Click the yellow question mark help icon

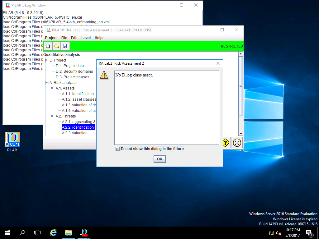[226, 143]
